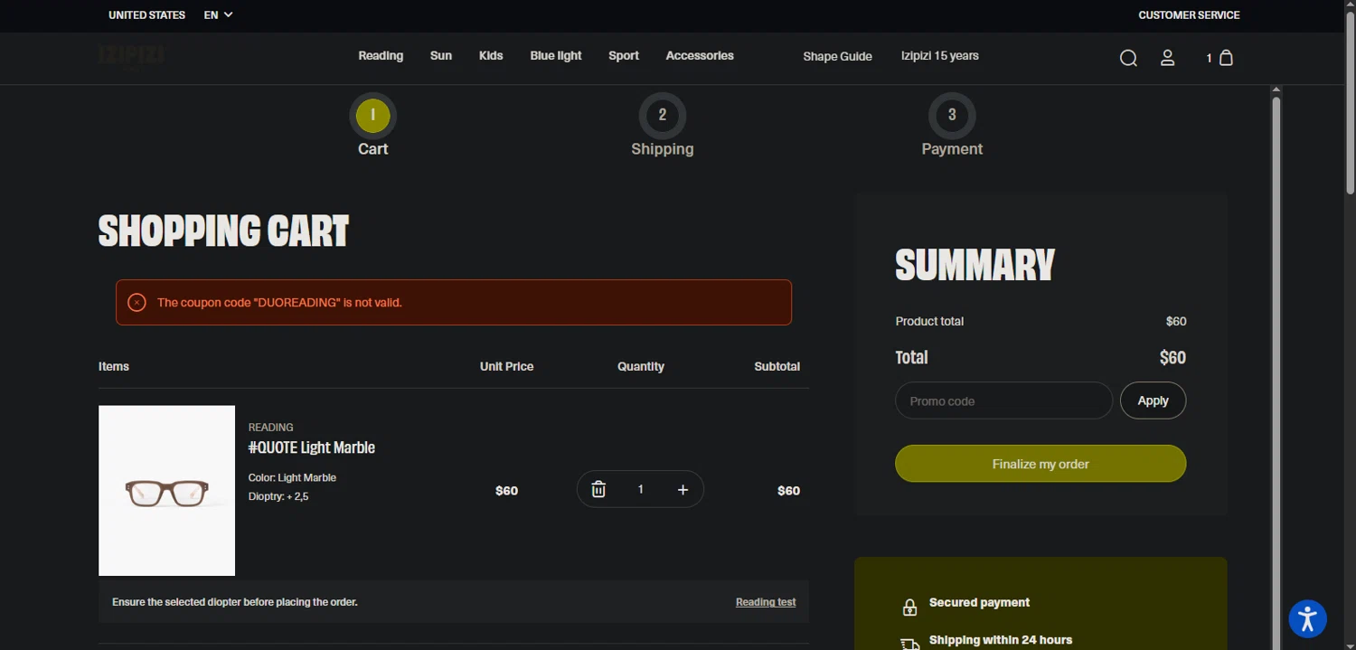Expand the EN language dropdown
This screenshot has width=1356, height=650.
218,14
